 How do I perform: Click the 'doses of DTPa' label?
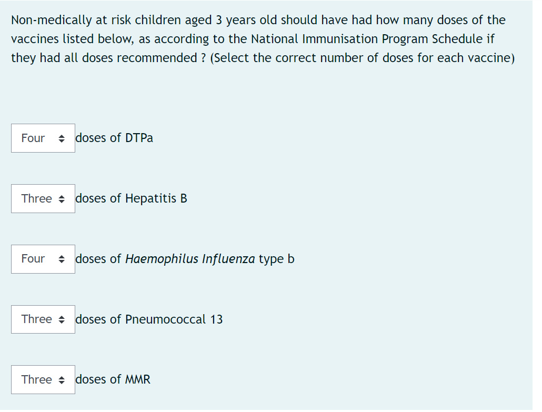(114, 138)
